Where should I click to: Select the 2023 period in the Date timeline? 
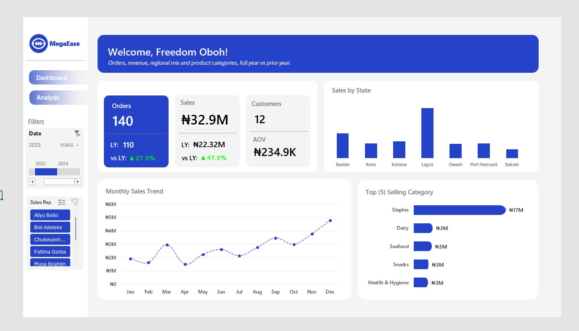click(46, 172)
